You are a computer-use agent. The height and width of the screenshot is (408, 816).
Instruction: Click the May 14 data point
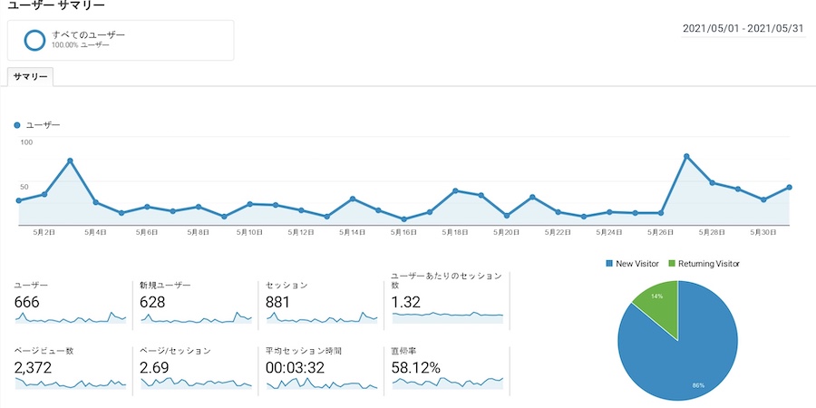click(353, 199)
